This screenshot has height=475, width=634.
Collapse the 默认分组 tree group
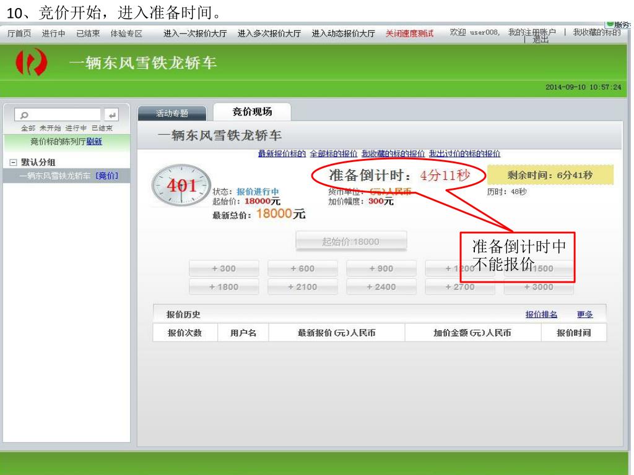coord(13,163)
